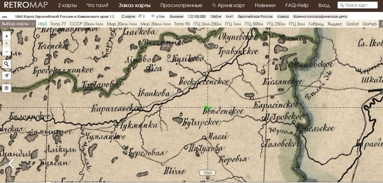Switch to the first 'Мир 20км-1км' layer
383x183 pixels.
point(122,24)
